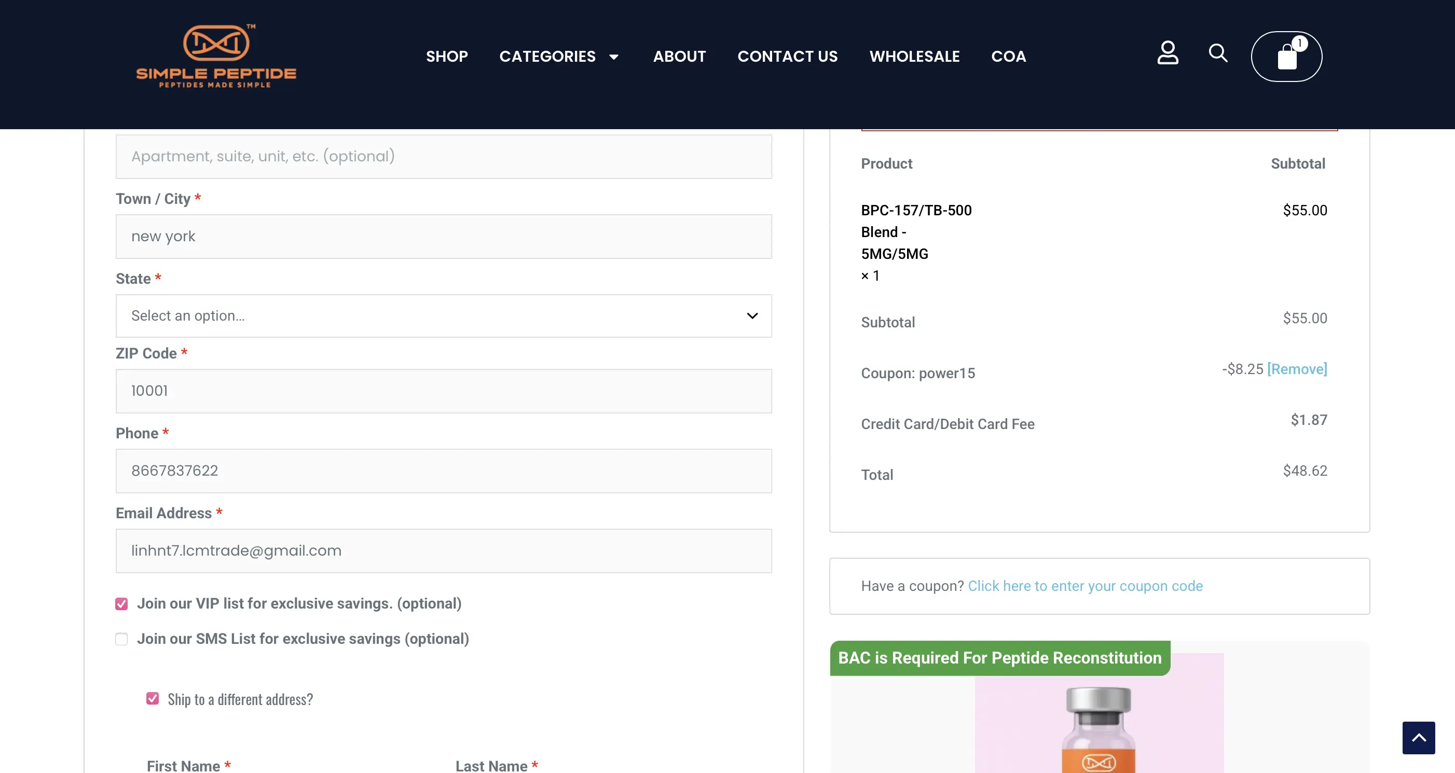Remove the power15 coupon

click(1297, 369)
